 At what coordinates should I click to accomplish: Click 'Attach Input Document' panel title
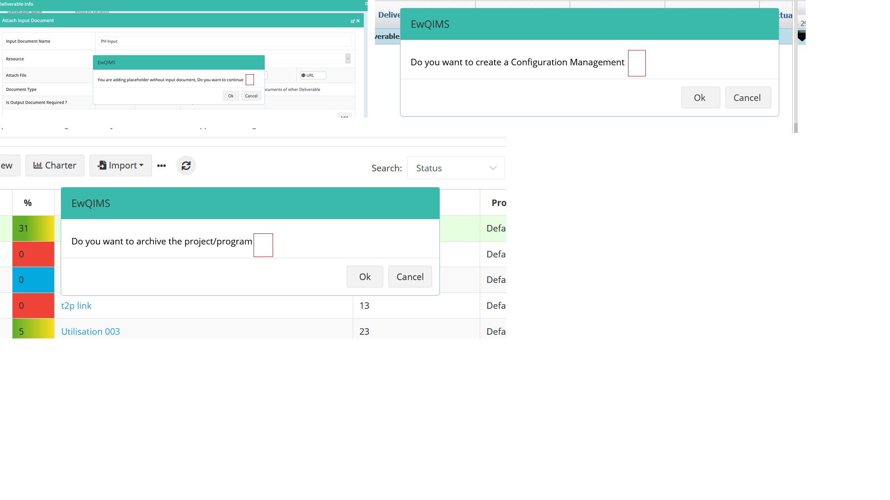pyautogui.click(x=28, y=20)
